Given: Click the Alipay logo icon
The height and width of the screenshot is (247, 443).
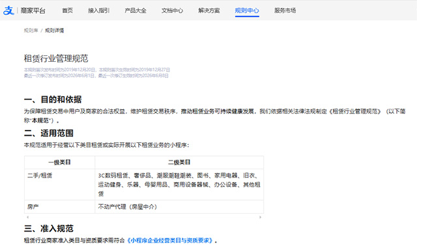Looking at the screenshot, I should [x=8, y=10].
